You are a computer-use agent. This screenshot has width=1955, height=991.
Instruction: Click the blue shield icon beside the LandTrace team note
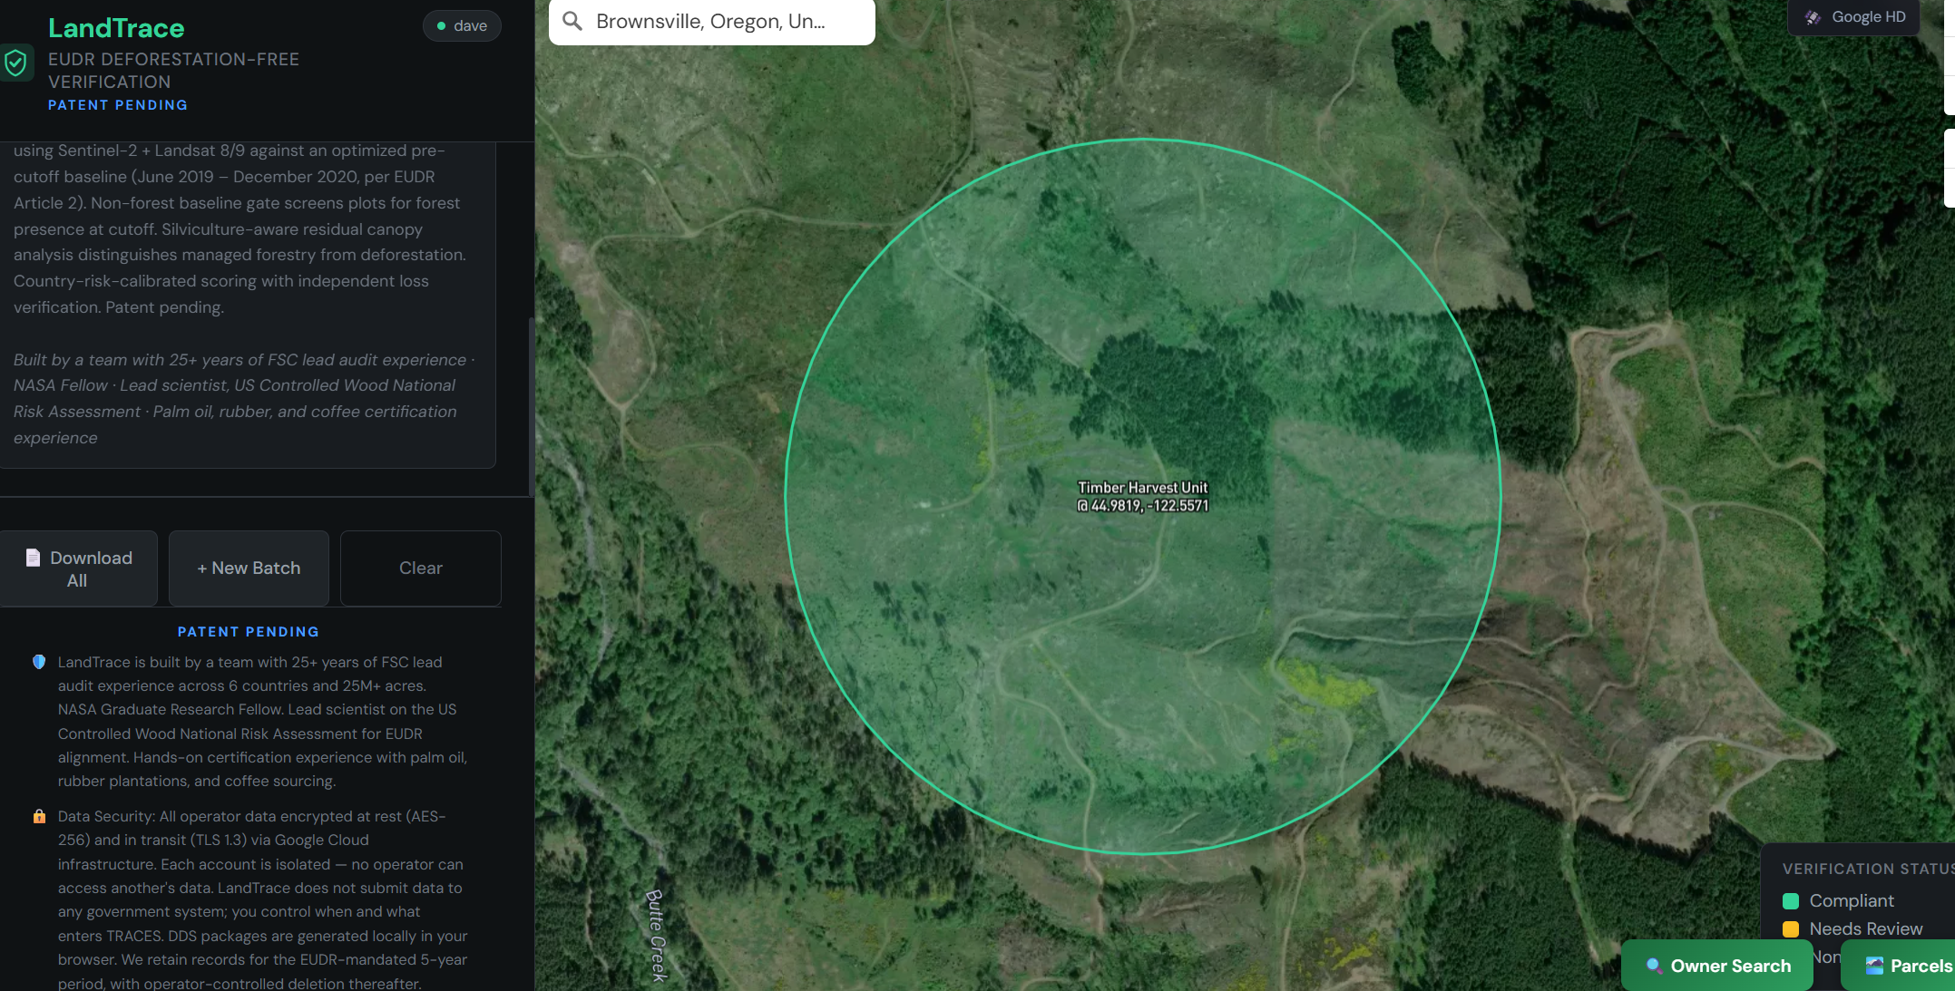[39, 662]
